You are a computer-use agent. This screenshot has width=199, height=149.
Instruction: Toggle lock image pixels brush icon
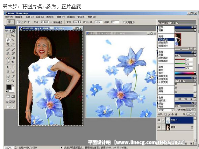click(x=169, y=114)
